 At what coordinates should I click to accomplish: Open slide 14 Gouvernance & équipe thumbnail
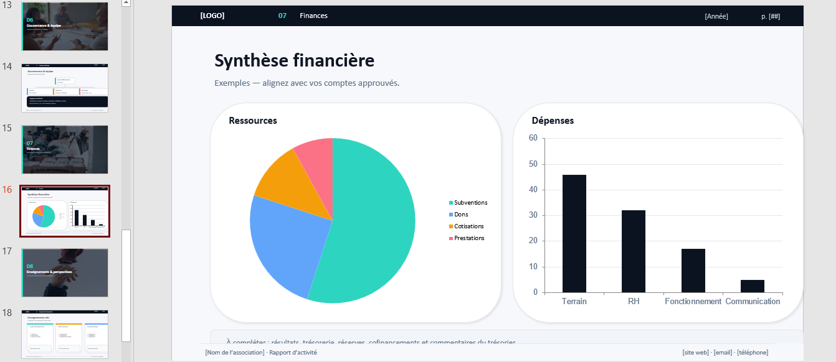pos(65,87)
